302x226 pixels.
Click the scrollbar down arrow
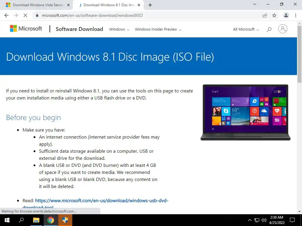299,212
